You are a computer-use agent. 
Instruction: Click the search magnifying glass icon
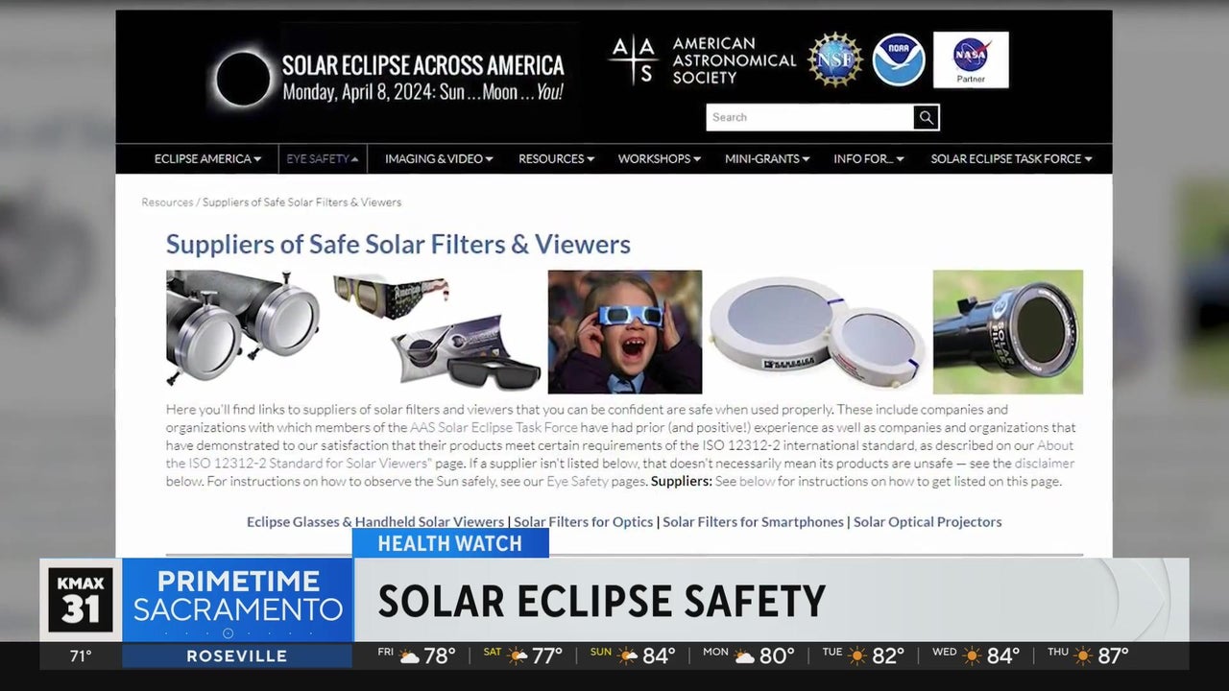[x=926, y=117]
